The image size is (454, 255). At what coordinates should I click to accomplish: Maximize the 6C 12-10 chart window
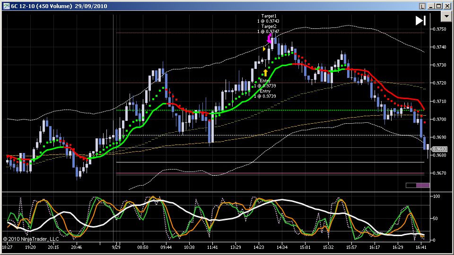pos(439,6)
